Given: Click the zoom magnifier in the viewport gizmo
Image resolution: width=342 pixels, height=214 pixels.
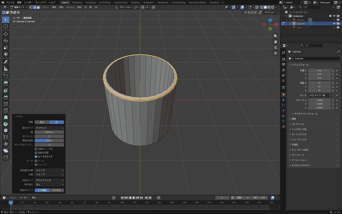Looking at the screenshot, I should pyautogui.click(x=276, y=36).
